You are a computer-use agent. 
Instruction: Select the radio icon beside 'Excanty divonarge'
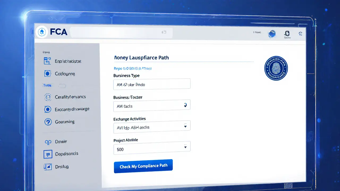click(x=48, y=109)
